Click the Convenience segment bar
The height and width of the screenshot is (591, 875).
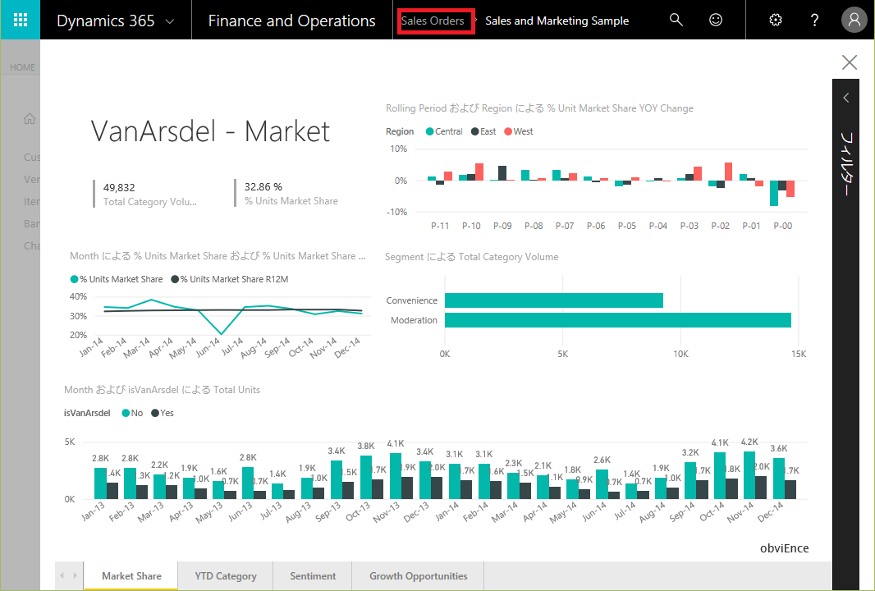click(x=553, y=300)
